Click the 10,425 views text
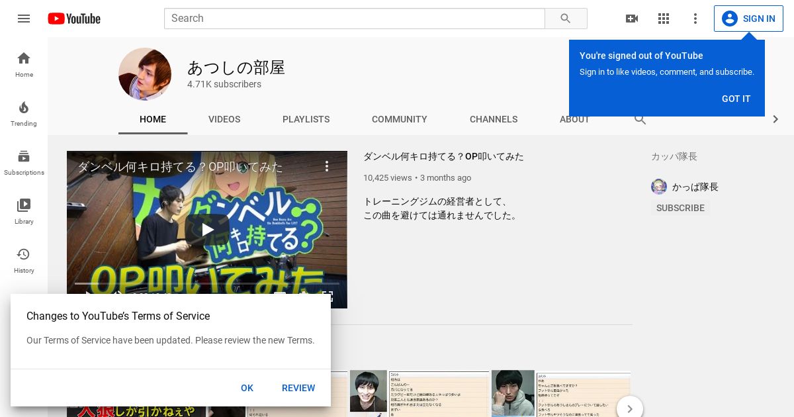The height and width of the screenshot is (417, 794). 388,177
